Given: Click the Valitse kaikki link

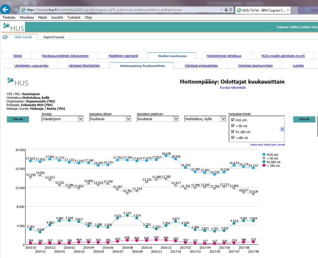Looking at the screenshot, I should pos(257,145).
